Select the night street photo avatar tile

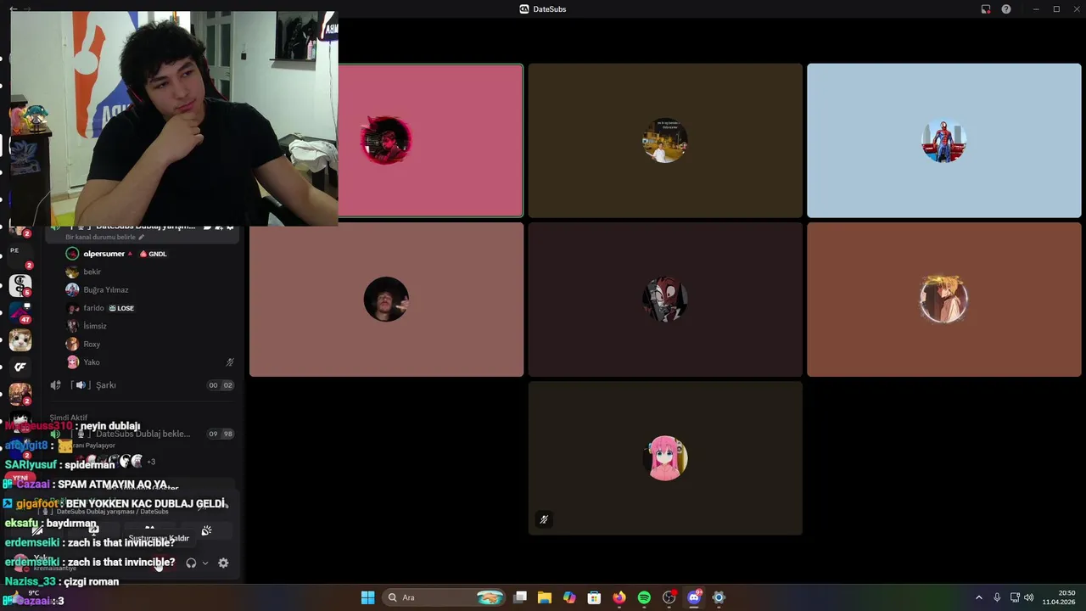(x=665, y=141)
